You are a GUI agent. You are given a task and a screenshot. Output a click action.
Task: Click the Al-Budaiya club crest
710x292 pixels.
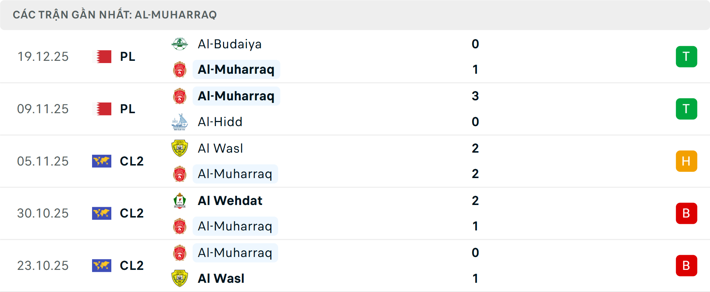pos(180,44)
